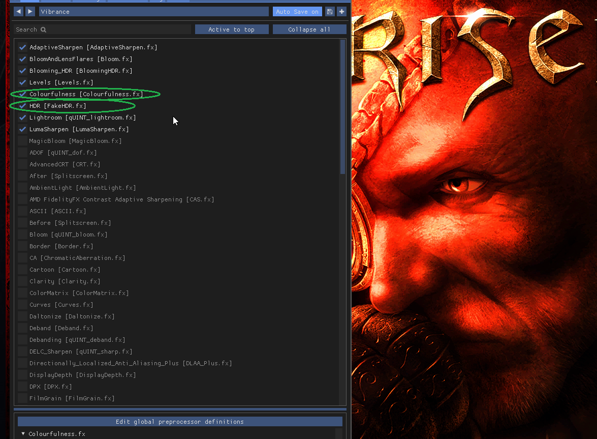Collapse the Colourfulness.fx settings section

pyautogui.click(x=23, y=434)
